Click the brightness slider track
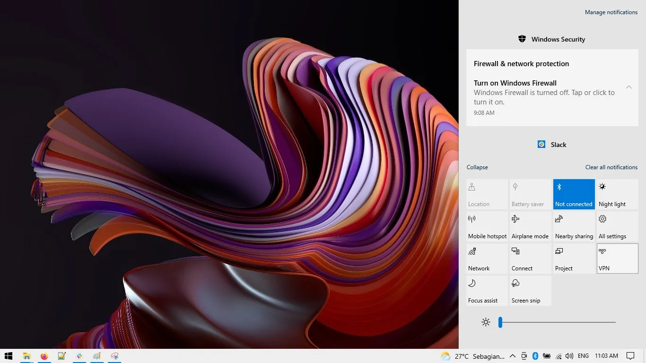646x363 pixels. coord(558,322)
